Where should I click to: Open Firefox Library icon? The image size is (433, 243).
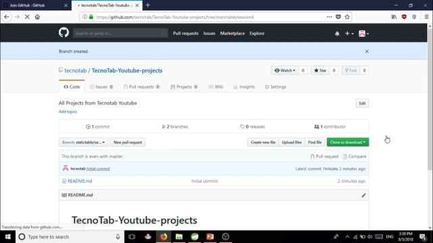pos(394,17)
